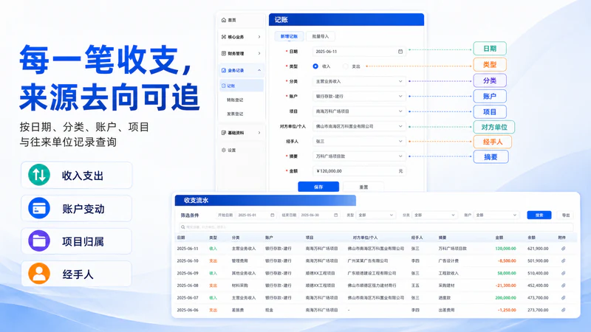Select 记账 in the sidebar
This screenshot has width=591, height=332.
(242, 86)
